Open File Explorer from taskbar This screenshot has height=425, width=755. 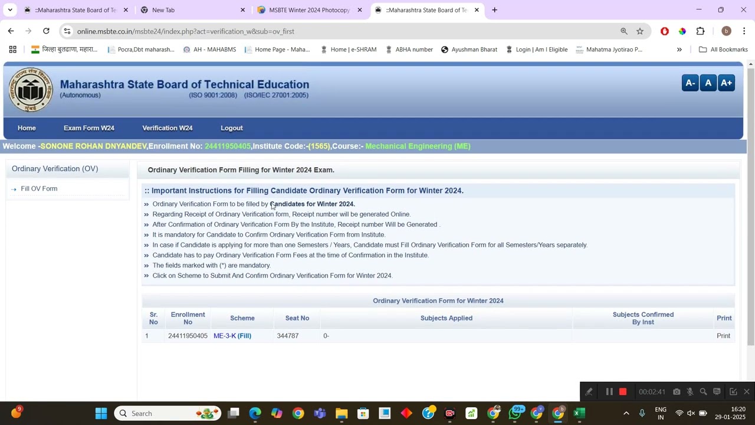(x=342, y=413)
